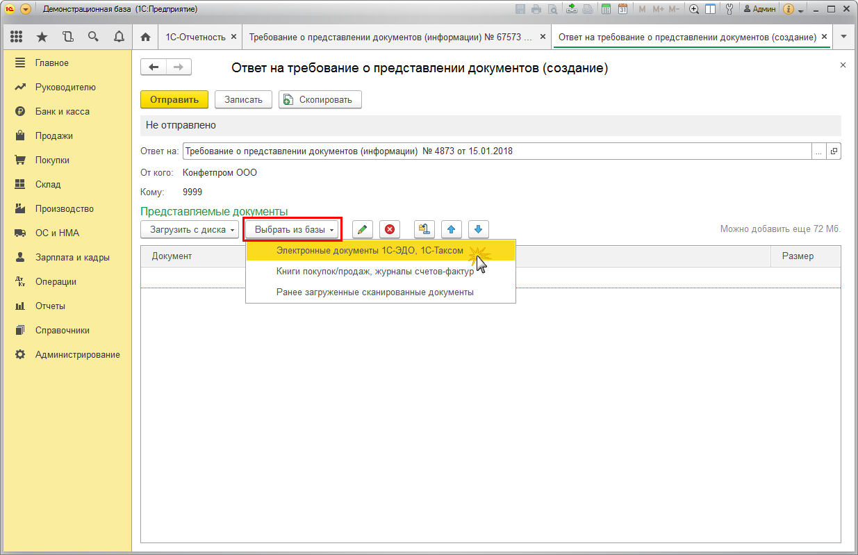Viewport: 858px width, 555px height.
Task: Click the document with lock icon
Action: (x=424, y=229)
